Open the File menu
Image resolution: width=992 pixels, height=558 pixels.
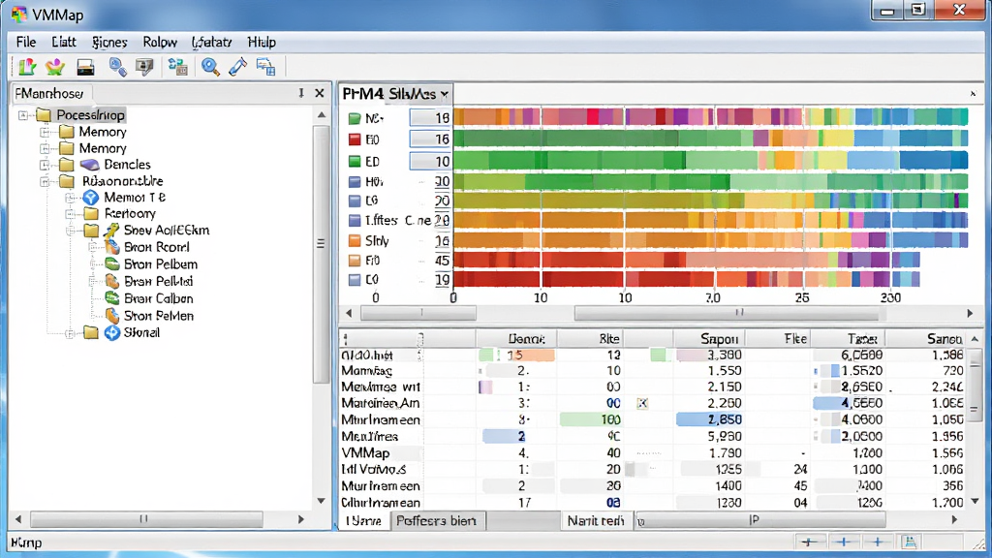pos(26,43)
